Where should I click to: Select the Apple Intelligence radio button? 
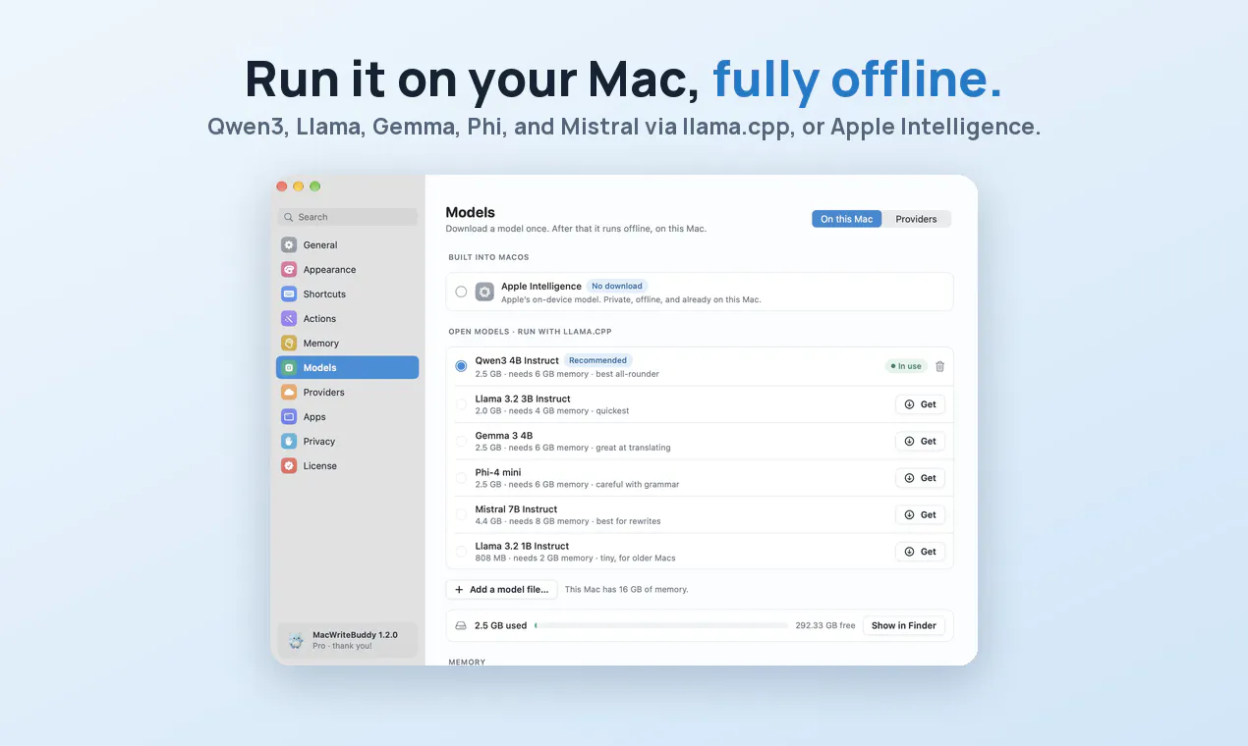461,292
